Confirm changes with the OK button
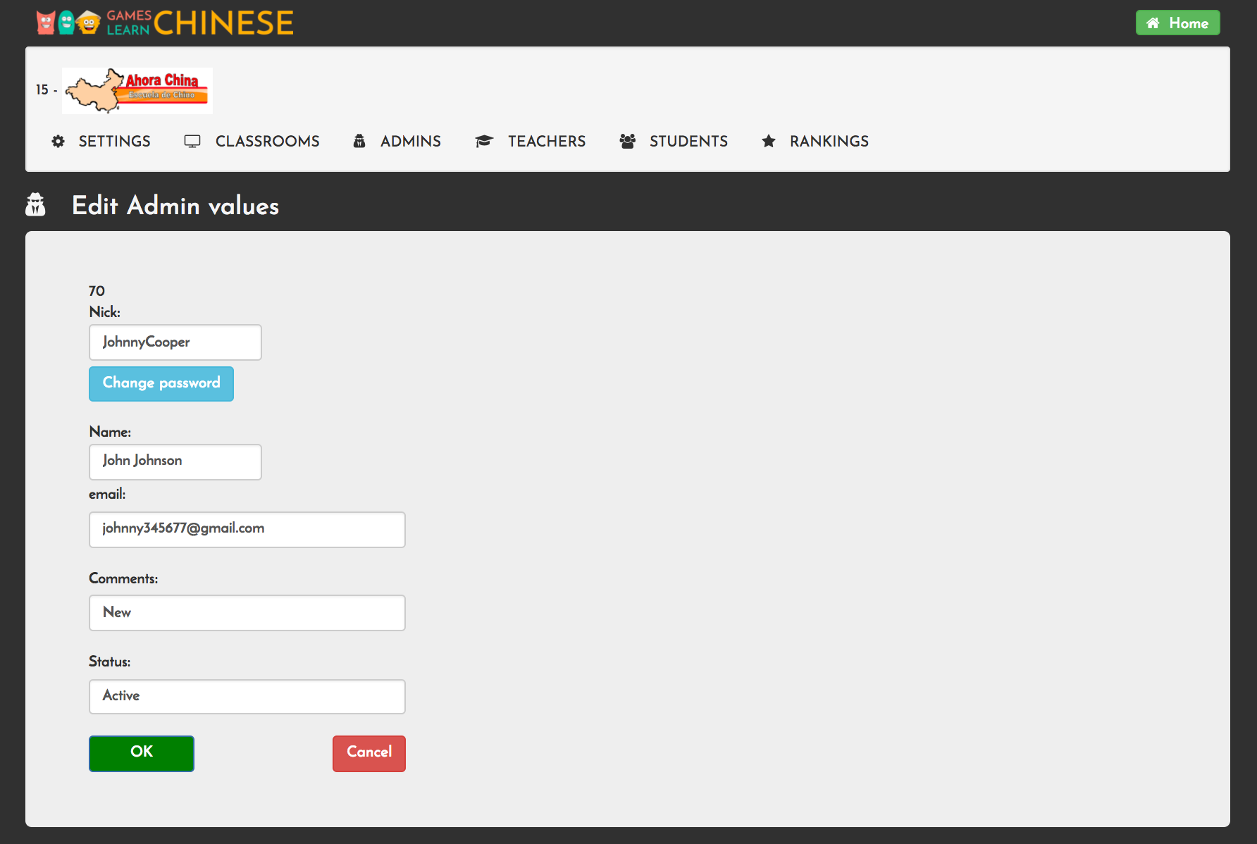 click(142, 753)
